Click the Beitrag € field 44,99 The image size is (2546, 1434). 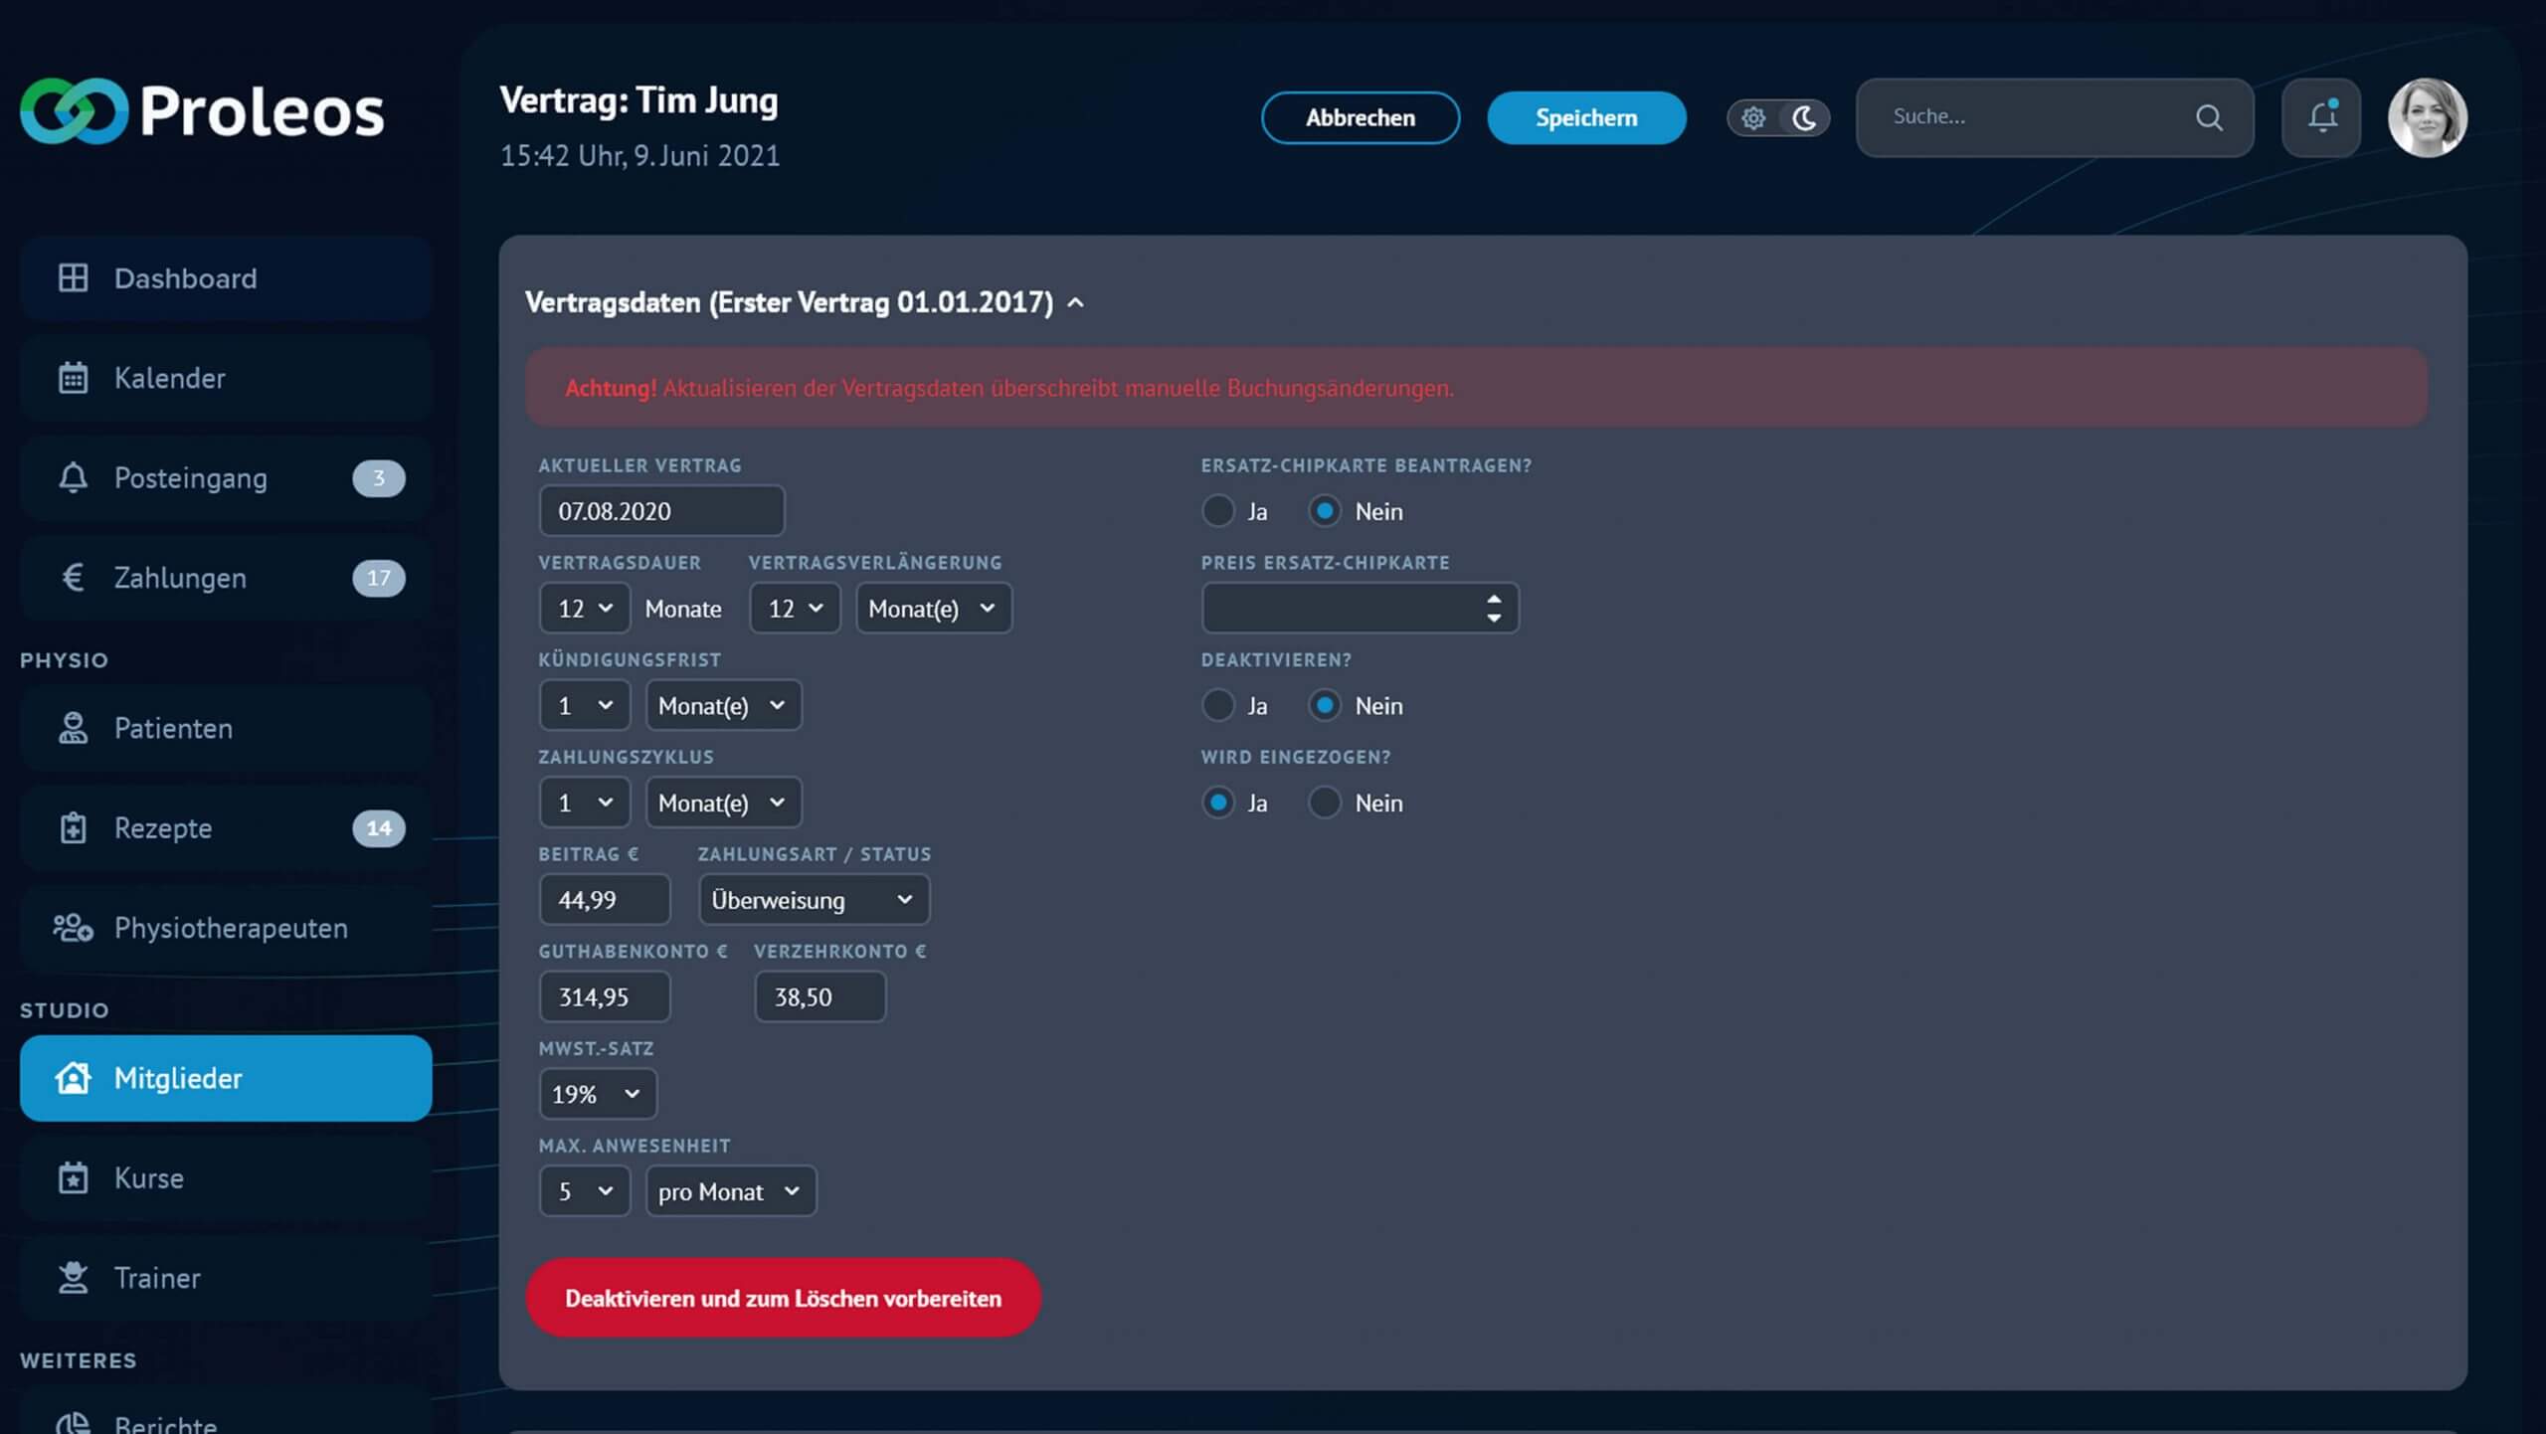pos(605,899)
